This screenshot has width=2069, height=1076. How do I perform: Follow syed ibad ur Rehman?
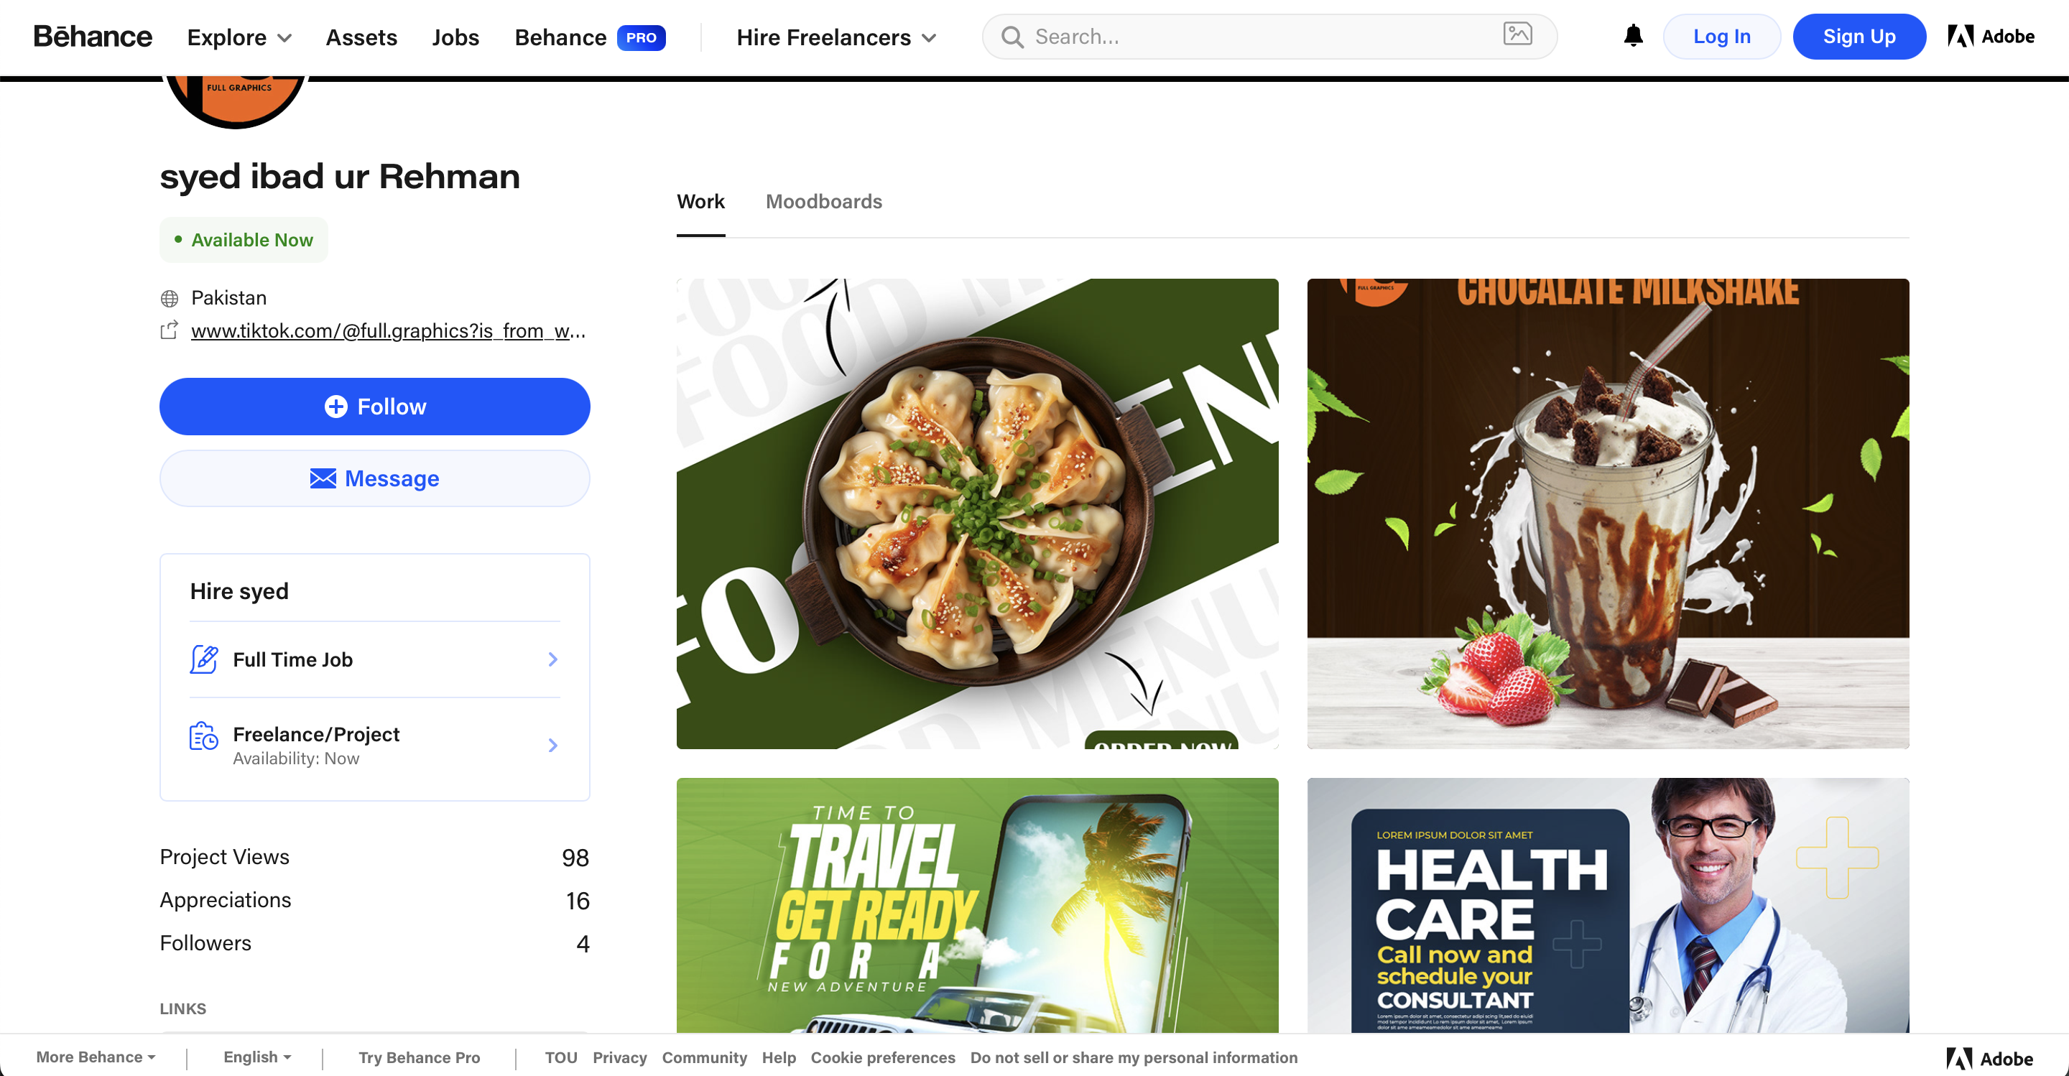coord(374,407)
